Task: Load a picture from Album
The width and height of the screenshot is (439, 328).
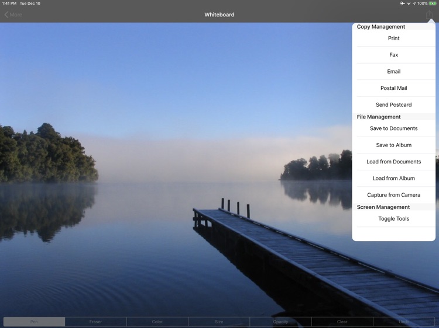Action: click(x=394, y=179)
